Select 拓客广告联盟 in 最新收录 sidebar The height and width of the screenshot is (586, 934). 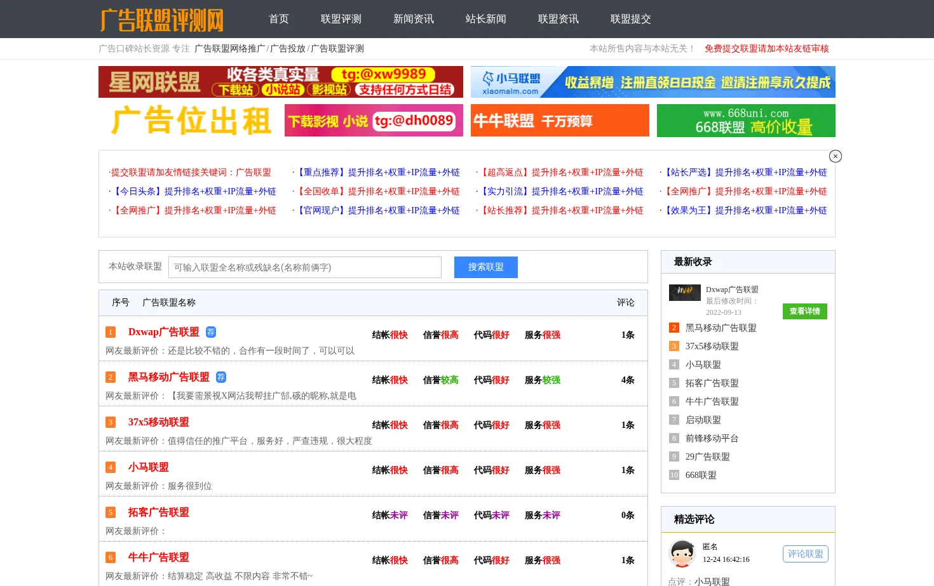point(712,383)
